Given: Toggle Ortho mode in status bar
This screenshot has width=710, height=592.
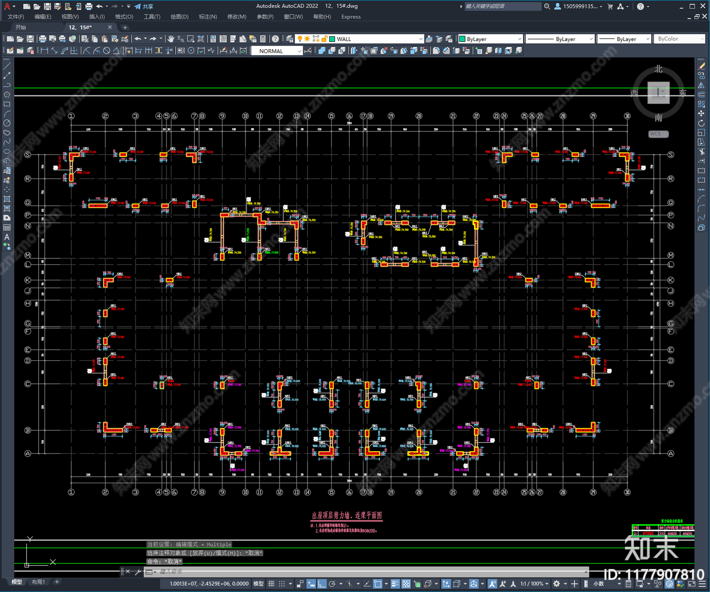Looking at the screenshot, I should (x=322, y=584).
